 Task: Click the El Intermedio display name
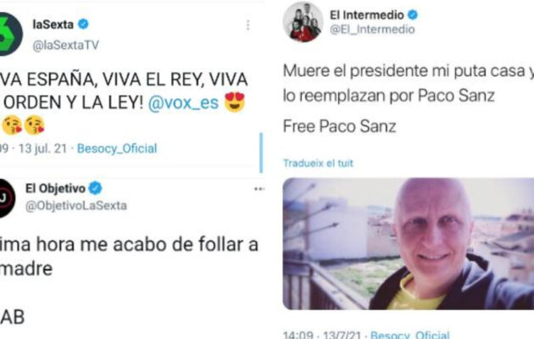point(367,15)
